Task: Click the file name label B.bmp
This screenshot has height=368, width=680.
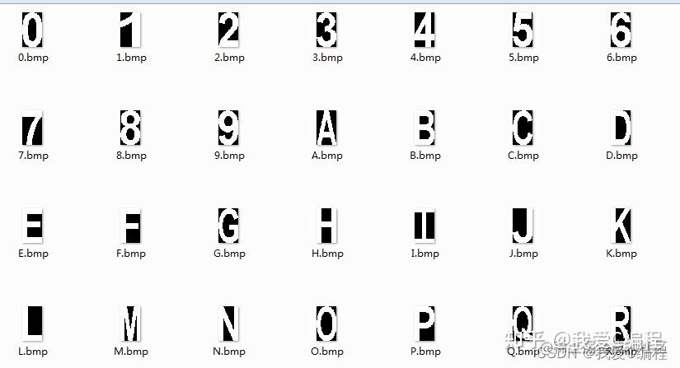Action: (x=425, y=156)
